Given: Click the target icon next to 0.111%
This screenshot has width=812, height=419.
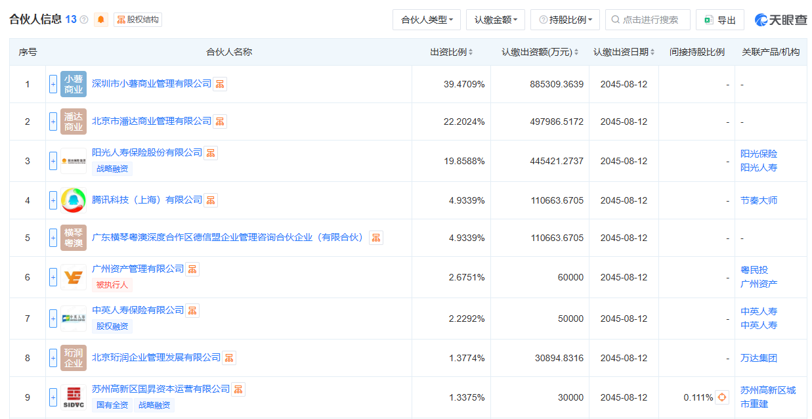Looking at the screenshot, I should [x=722, y=397].
